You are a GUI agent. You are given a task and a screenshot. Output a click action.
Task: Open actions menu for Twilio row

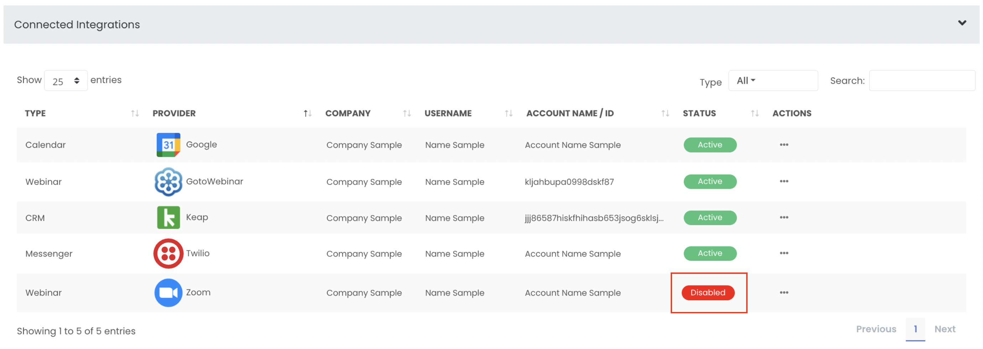784,253
